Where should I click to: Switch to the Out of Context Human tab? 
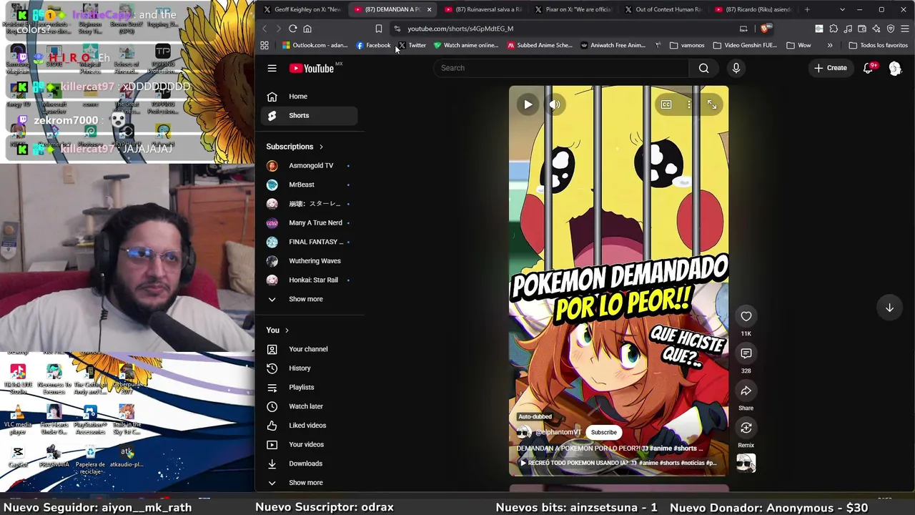663,9
